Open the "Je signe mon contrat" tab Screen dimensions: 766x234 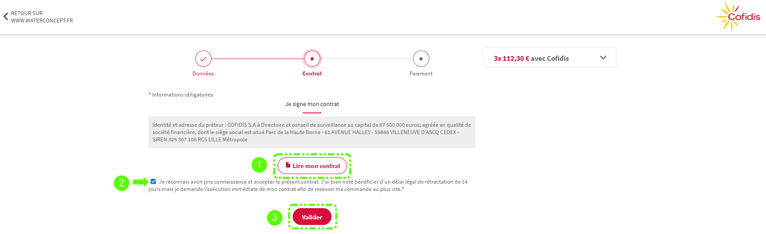pos(312,104)
